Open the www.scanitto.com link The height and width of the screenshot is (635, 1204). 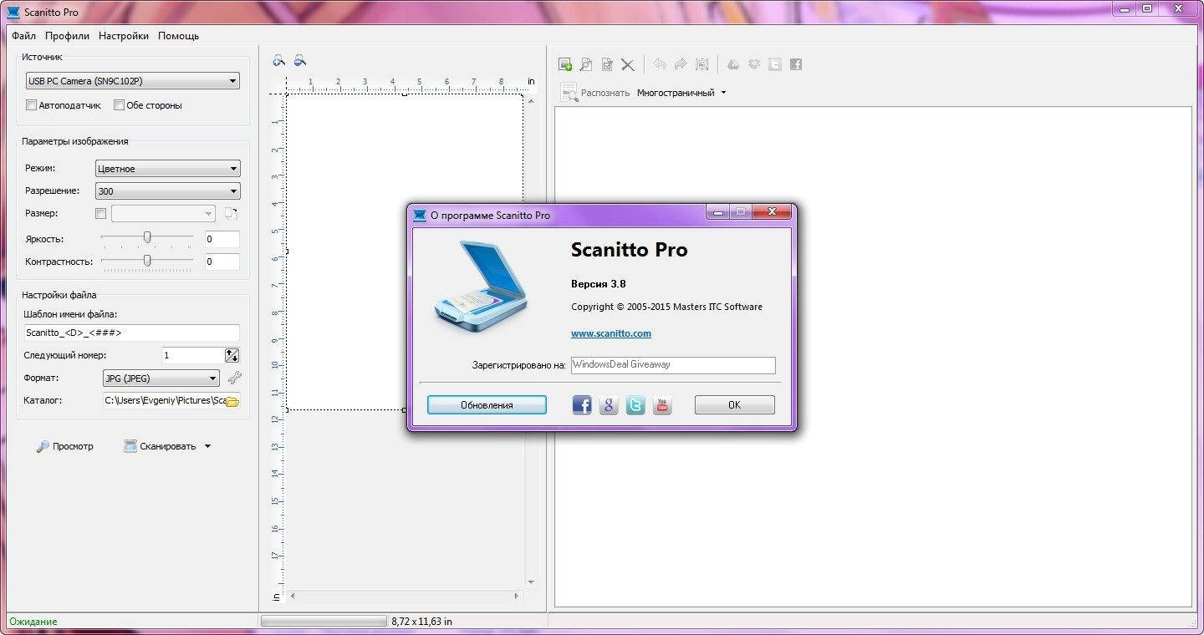(611, 333)
